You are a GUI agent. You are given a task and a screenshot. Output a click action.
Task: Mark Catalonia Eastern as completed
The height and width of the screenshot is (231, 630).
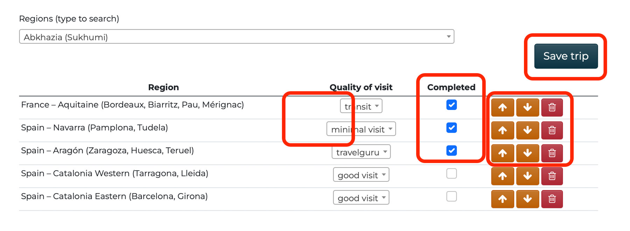point(451,196)
